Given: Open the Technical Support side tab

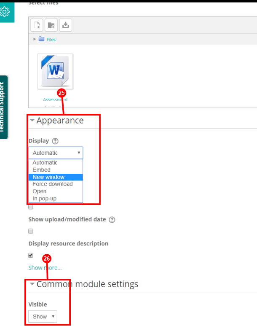Looking at the screenshot, I should (4, 107).
